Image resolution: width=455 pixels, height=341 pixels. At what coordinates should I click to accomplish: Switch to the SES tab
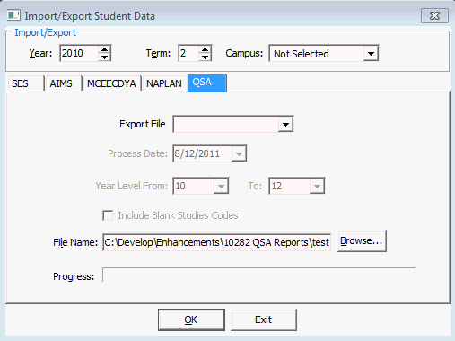pyautogui.click(x=25, y=83)
